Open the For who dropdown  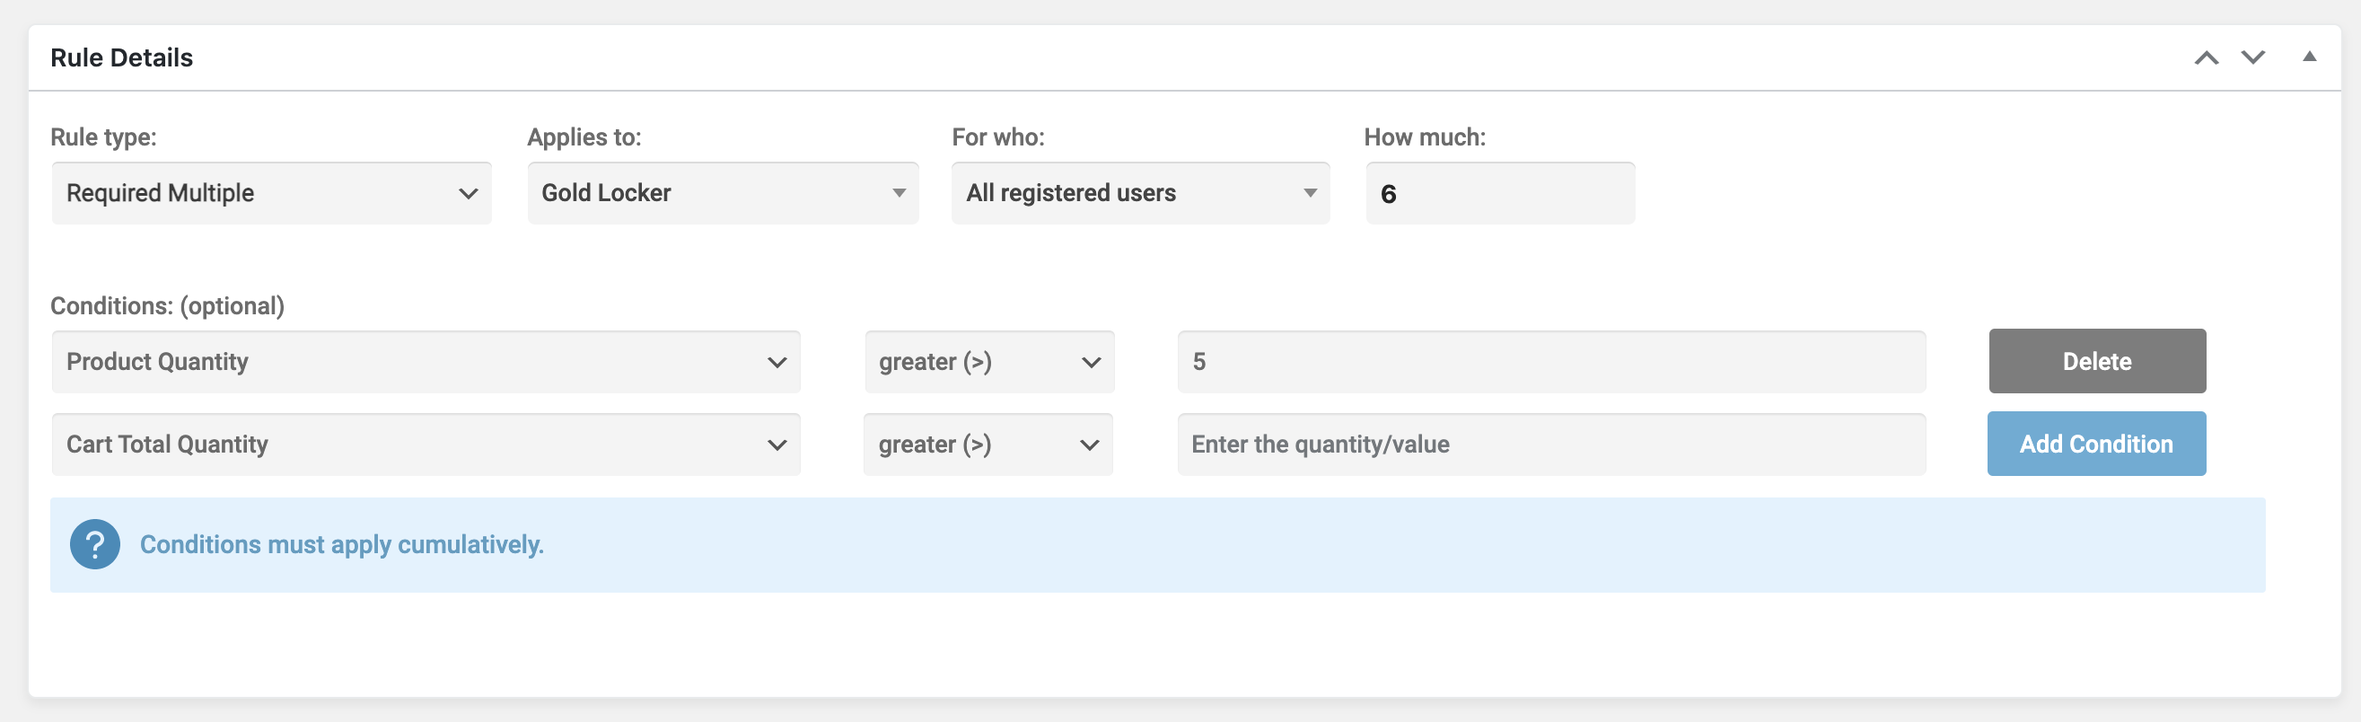point(1140,193)
